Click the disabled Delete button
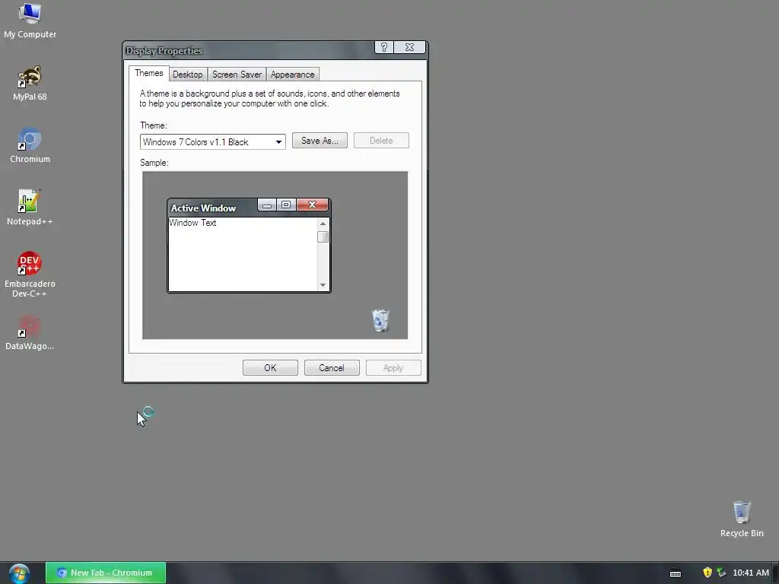The image size is (779, 584). pos(381,141)
